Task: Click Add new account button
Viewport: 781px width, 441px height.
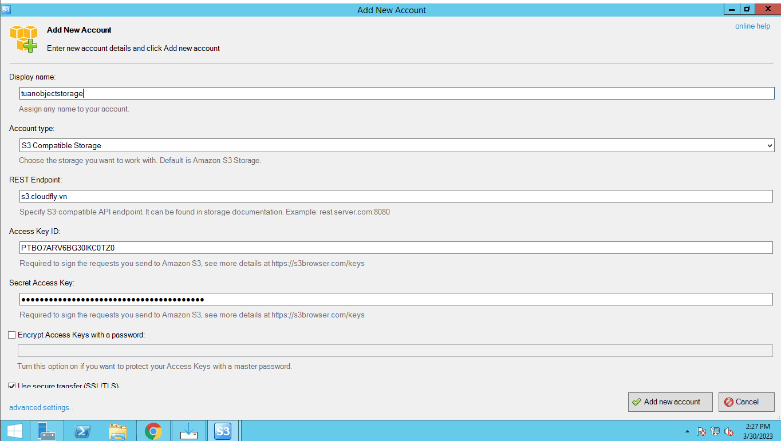Action: click(670, 402)
